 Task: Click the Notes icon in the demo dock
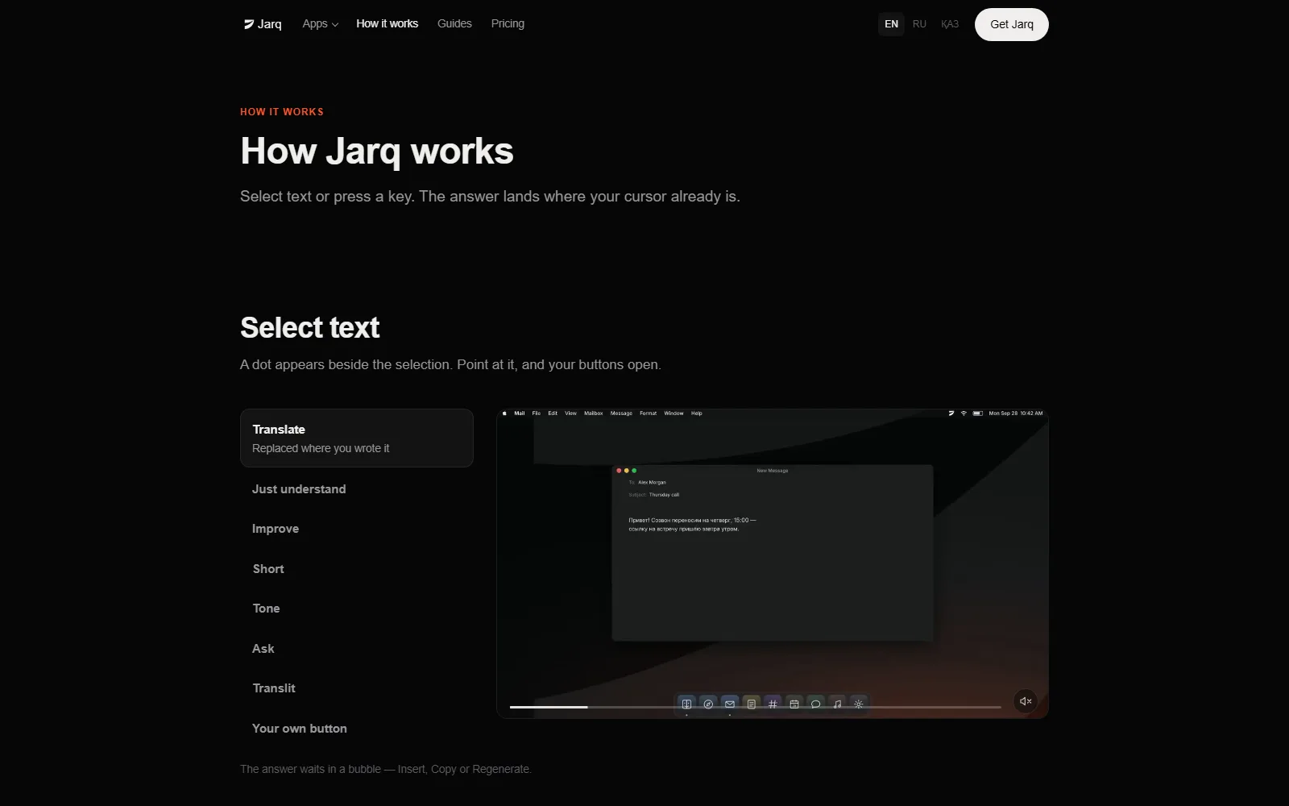tap(751, 704)
